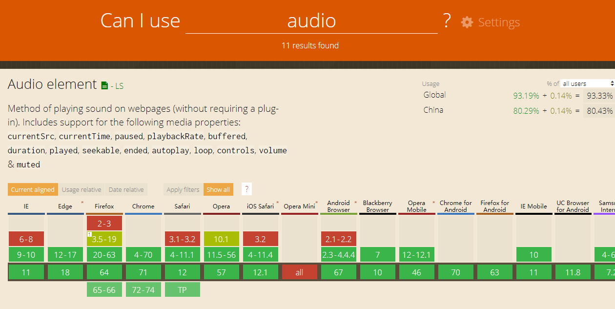The image size is (615, 309).
Task: Select the Firefox column header
Action: (104, 206)
